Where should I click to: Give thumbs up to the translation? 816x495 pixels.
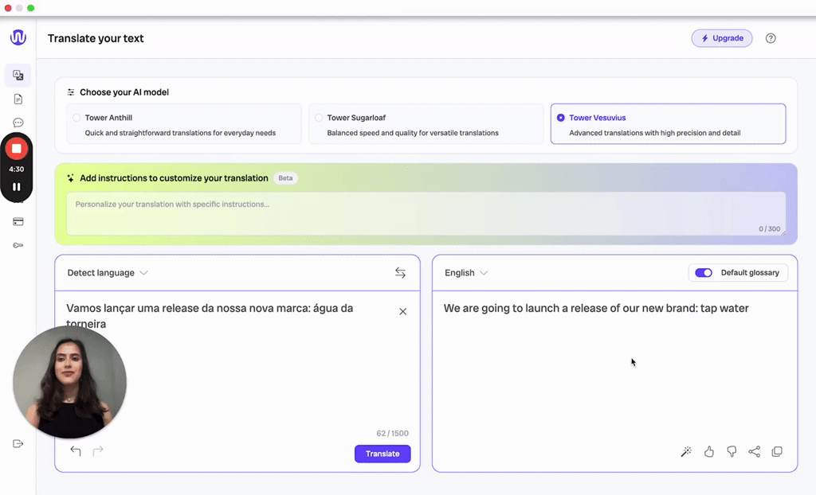pyautogui.click(x=709, y=452)
